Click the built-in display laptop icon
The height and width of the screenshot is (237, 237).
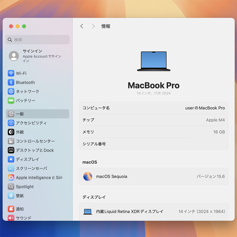coord(88,212)
